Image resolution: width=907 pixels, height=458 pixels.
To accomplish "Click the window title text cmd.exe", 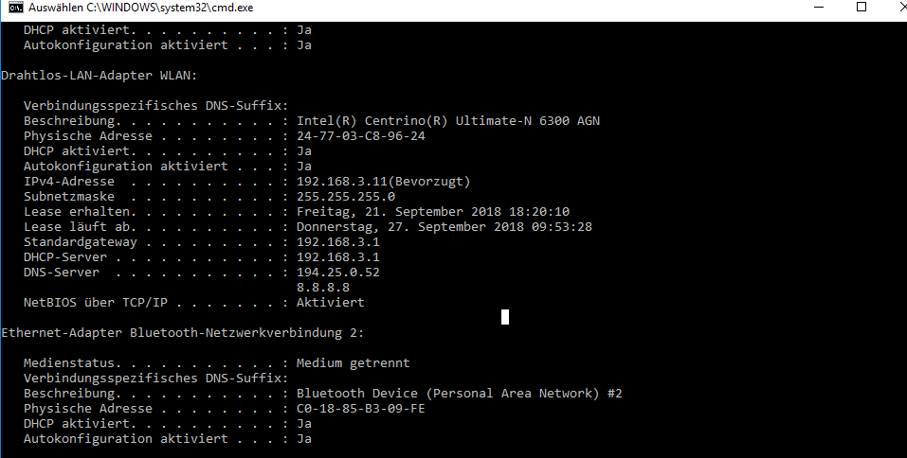I will point(140,9).
